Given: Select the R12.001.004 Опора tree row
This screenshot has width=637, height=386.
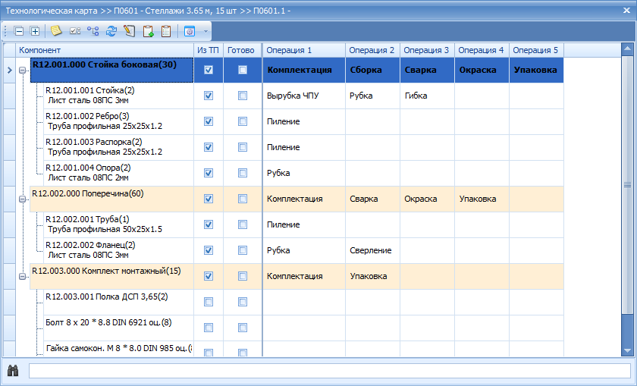Looking at the screenshot, I should click(x=118, y=173).
